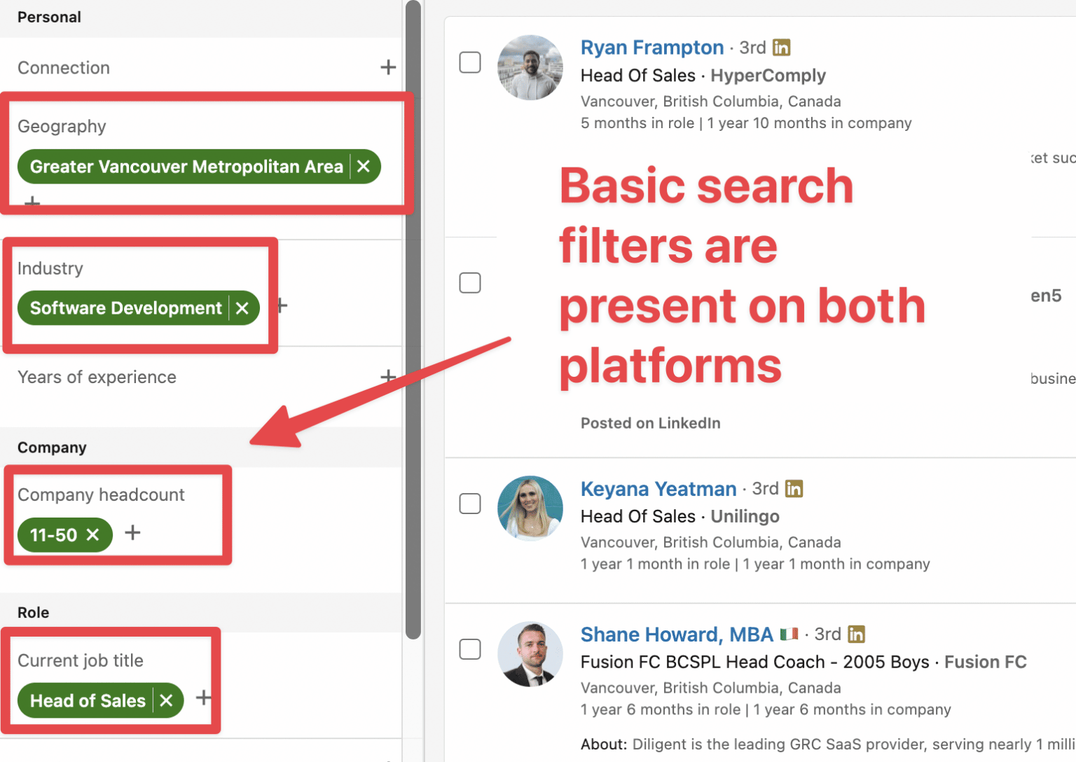Viewport: 1076px width, 762px height.
Task: Open Keyana Yeatman's profile
Action: 658,488
